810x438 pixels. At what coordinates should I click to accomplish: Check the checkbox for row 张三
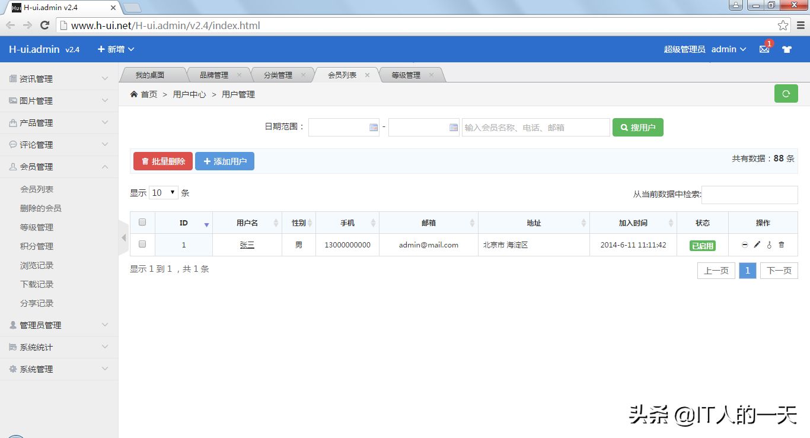coord(142,244)
